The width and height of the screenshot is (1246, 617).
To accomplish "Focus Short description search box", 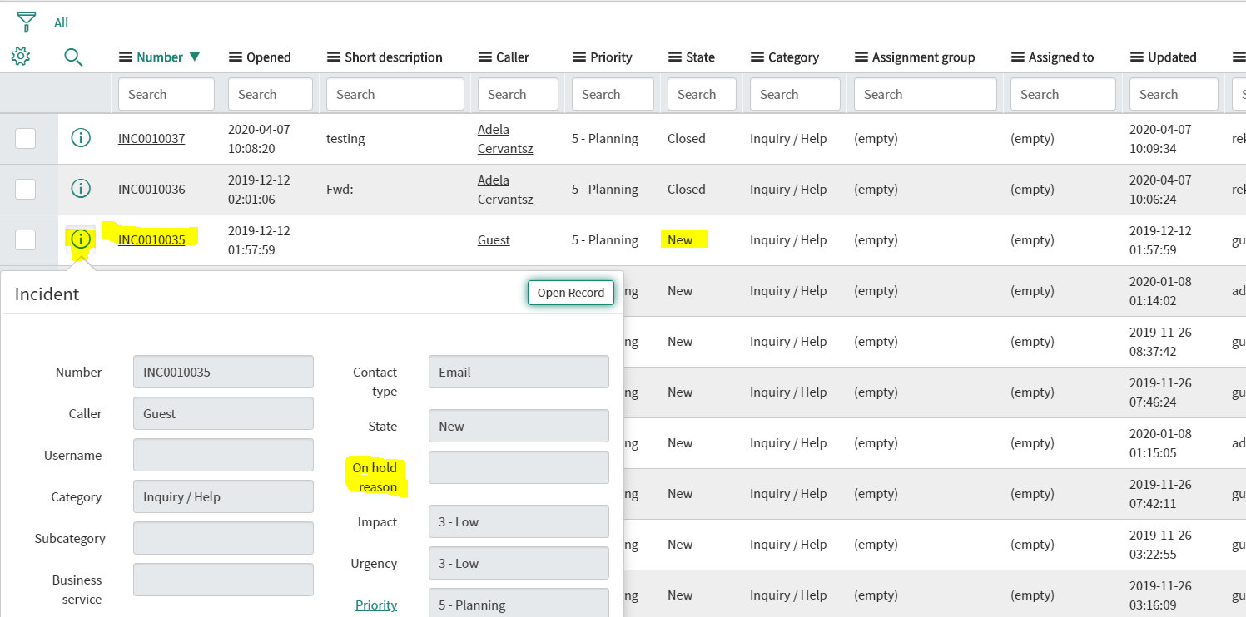I will pyautogui.click(x=395, y=94).
